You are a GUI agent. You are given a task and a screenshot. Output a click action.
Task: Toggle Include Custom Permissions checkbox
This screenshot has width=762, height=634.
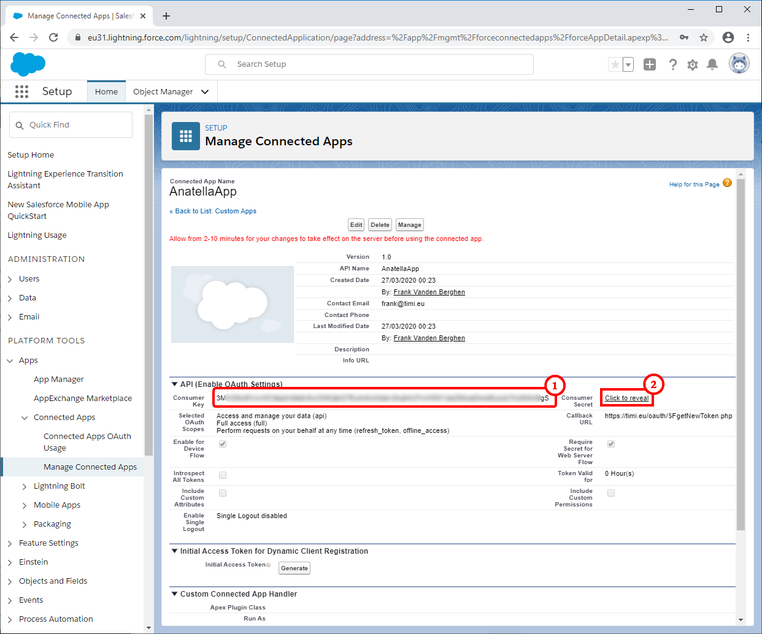tap(611, 493)
